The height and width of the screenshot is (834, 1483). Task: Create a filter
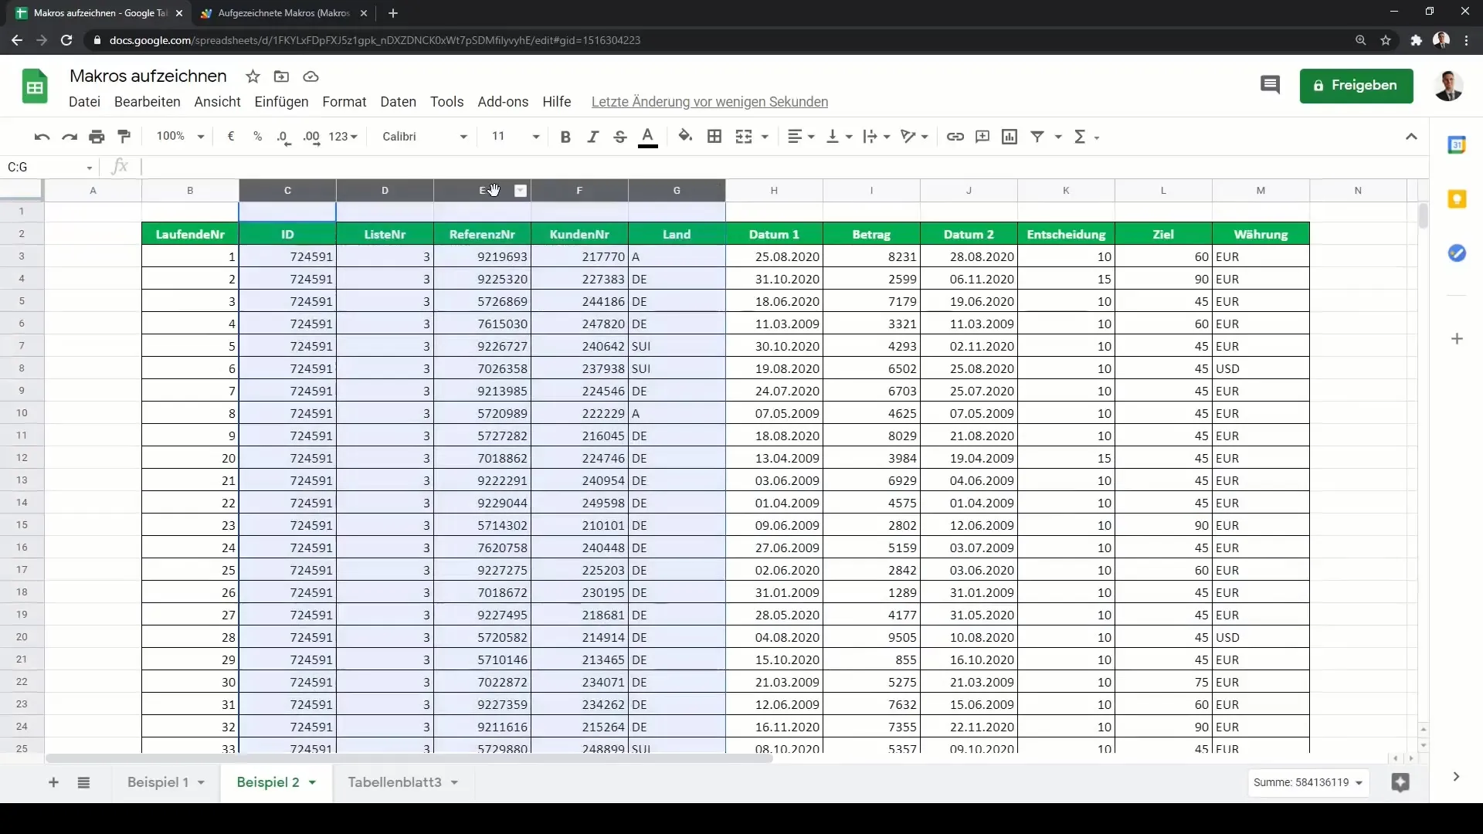pos(1037,137)
